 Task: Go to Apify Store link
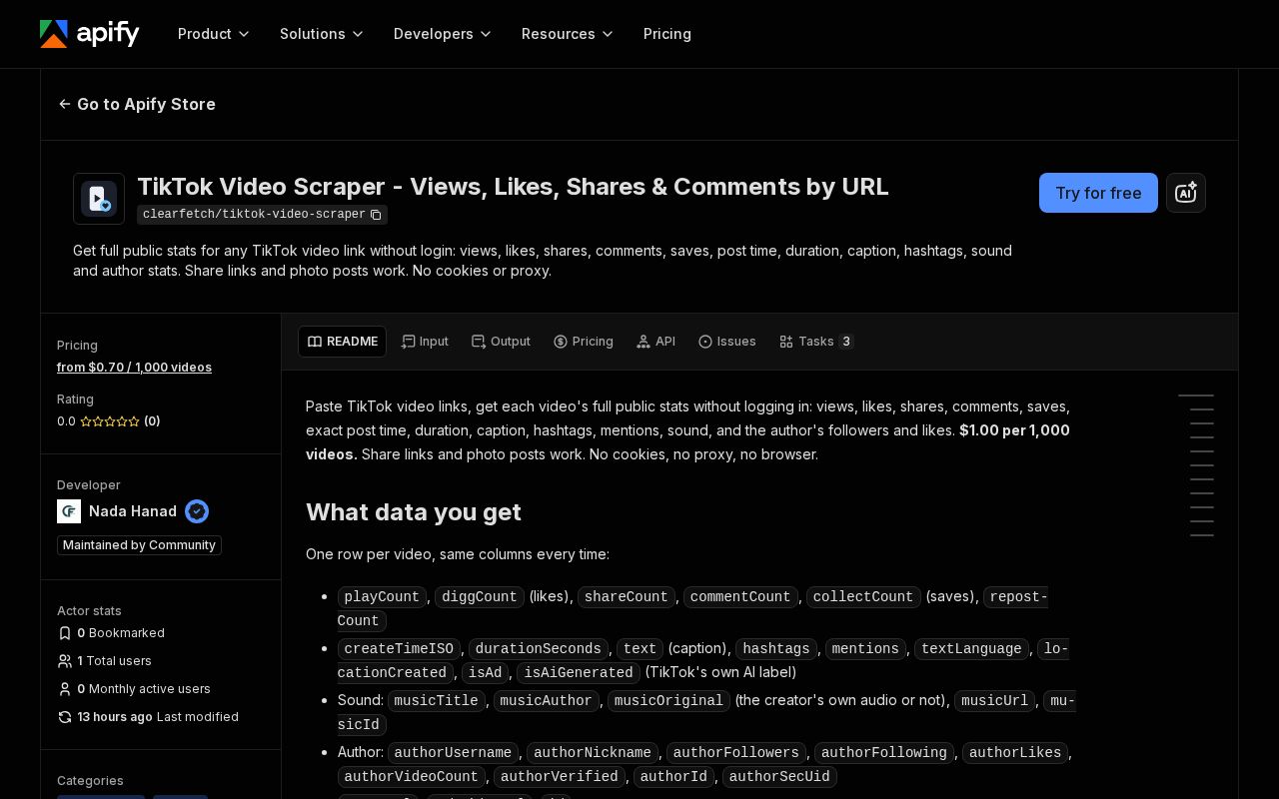click(x=137, y=104)
